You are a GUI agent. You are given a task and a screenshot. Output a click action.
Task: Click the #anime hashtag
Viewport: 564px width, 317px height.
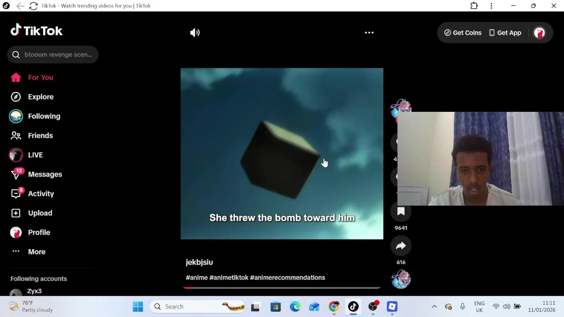coord(197,278)
